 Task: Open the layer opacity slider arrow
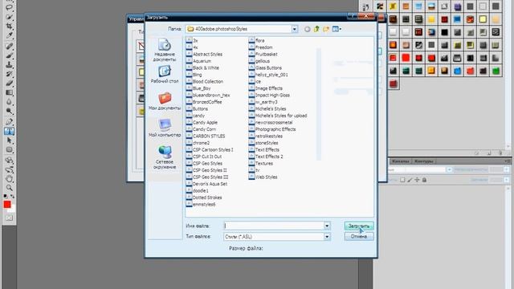pos(507,169)
